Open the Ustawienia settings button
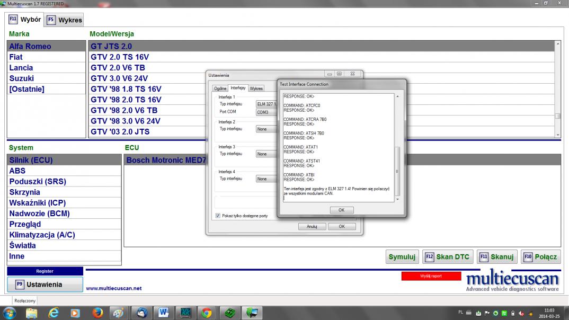 45,285
